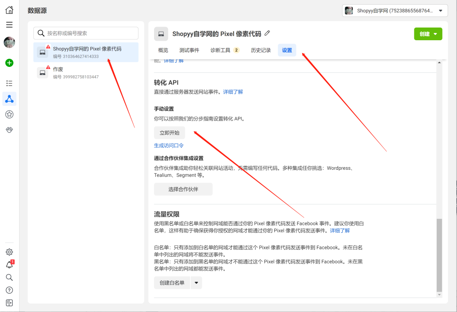Expand the arrow next to 创建白名单

click(196, 283)
